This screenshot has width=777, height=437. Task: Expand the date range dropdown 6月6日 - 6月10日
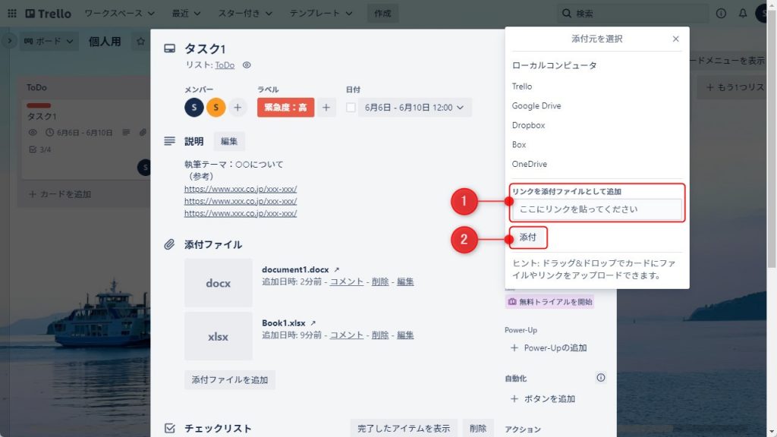point(414,107)
